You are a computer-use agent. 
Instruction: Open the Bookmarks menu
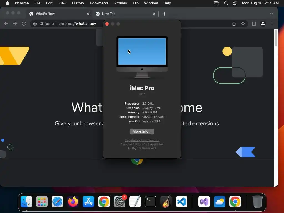[x=99, y=3]
